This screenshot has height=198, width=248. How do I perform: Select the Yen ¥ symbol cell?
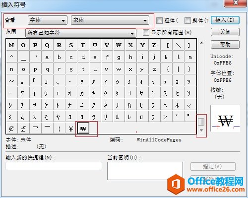pyautogui.click(x=71, y=129)
